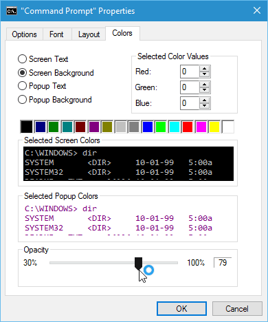Screen dimensions: 268x322
Task: Decrease the Green value with down arrow
Action: coord(205,90)
